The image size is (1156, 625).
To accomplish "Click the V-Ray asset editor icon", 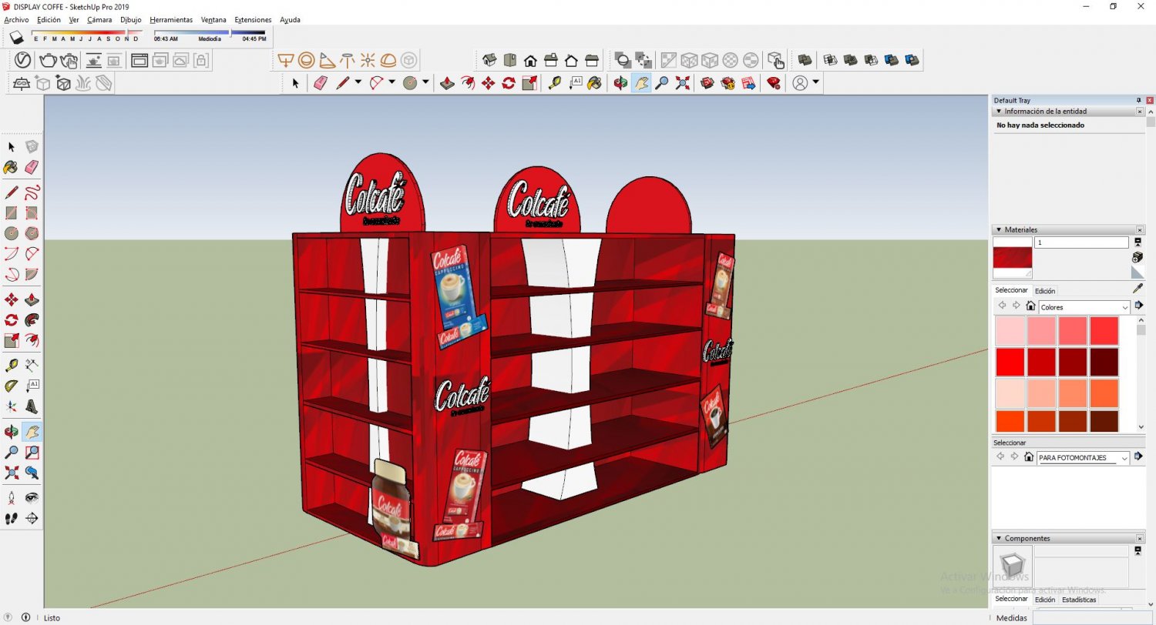I will point(22,60).
